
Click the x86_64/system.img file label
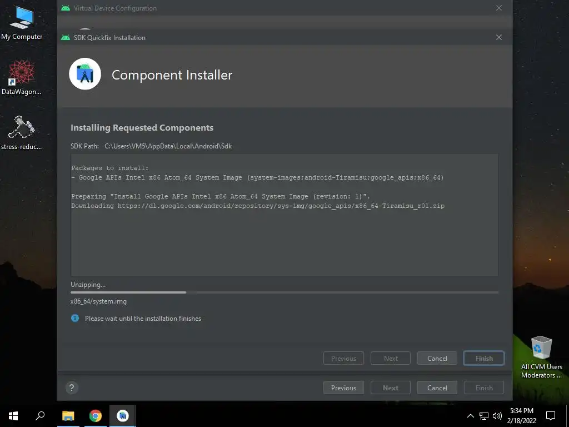[99, 301]
